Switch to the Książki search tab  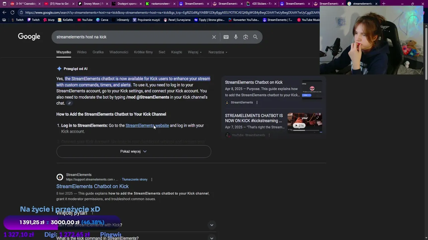(x=177, y=52)
